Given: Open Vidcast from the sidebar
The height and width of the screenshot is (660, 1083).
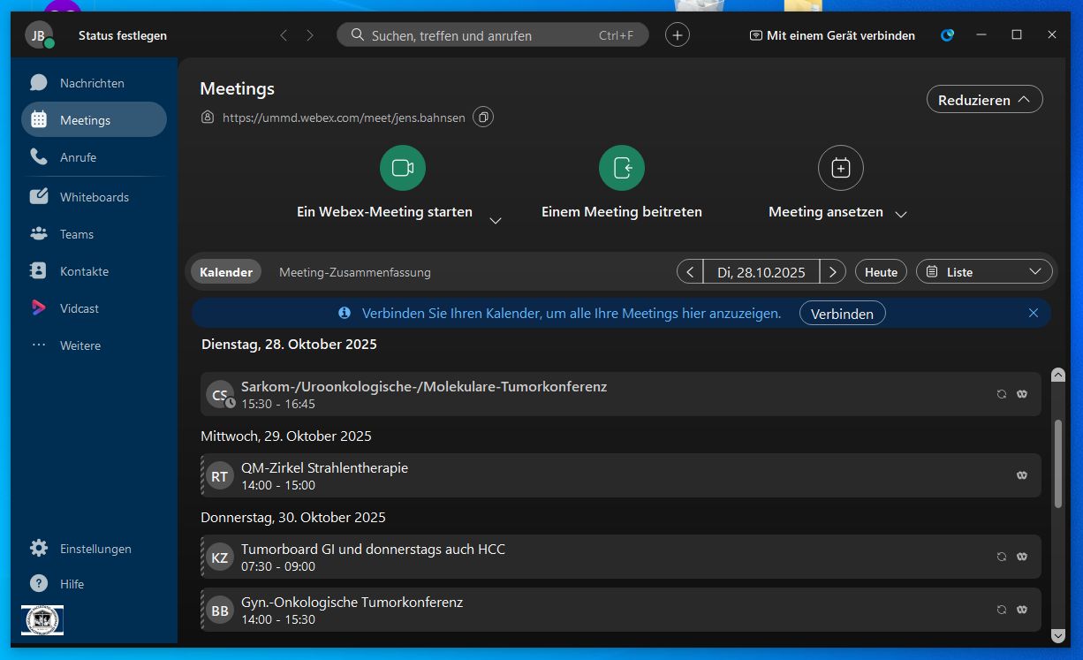Looking at the screenshot, I should (79, 308).
